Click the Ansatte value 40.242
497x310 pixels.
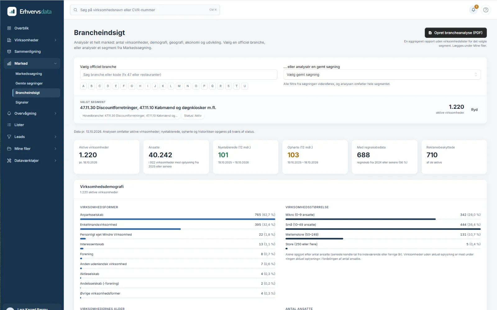160,155
